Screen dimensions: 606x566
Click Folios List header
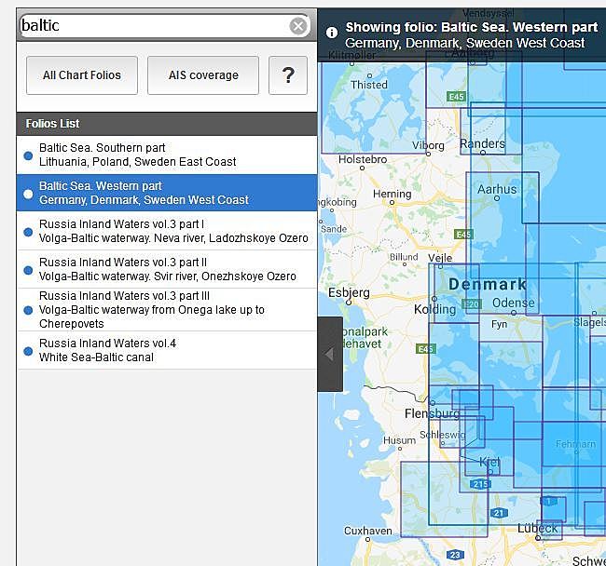tap(167, 124)
